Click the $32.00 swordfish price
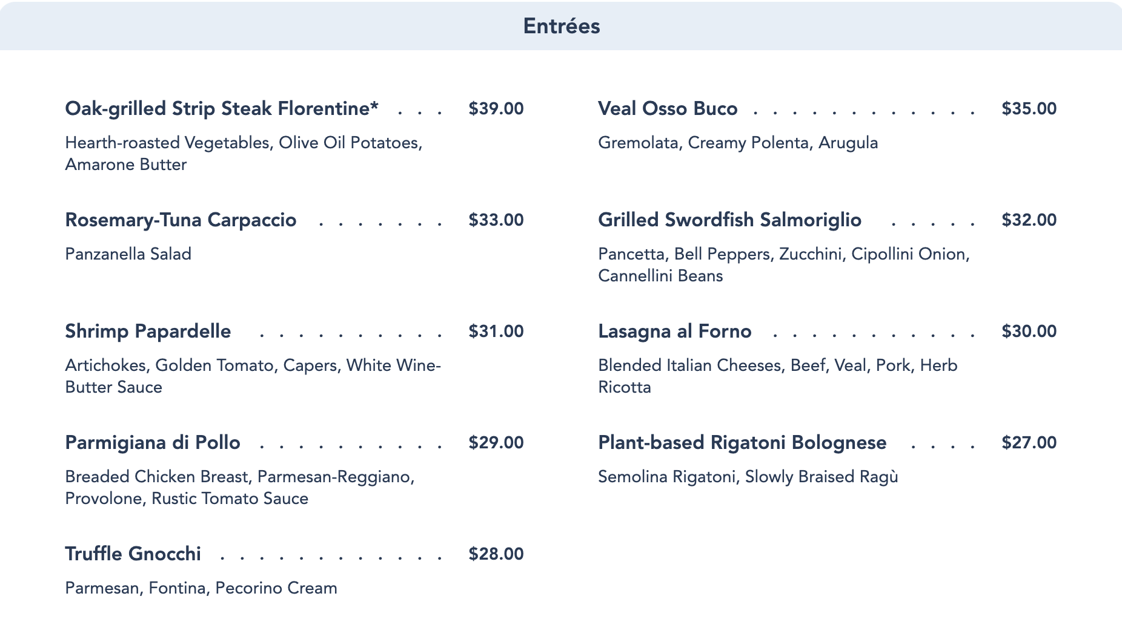 [x=1029, y=220]
